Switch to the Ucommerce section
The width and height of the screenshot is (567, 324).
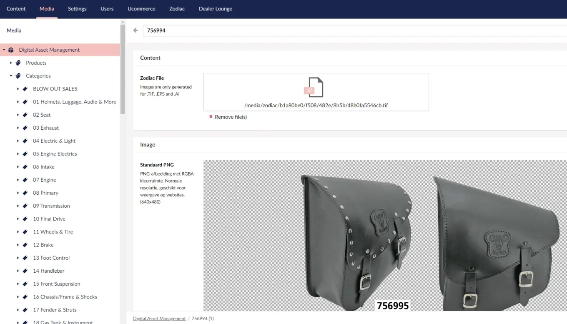click(141, 9)
